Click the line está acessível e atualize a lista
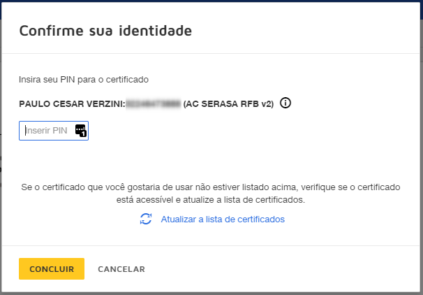The image size is (423, 295). [211, 200]
